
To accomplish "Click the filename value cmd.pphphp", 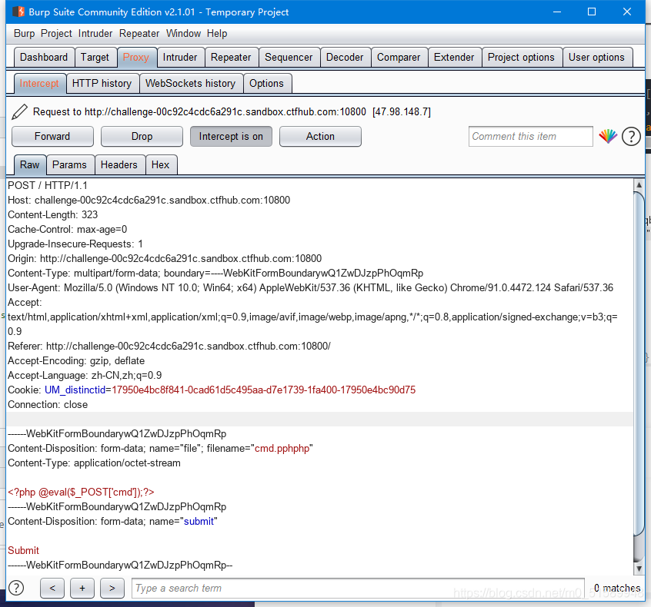I will (x=282, y=449).
